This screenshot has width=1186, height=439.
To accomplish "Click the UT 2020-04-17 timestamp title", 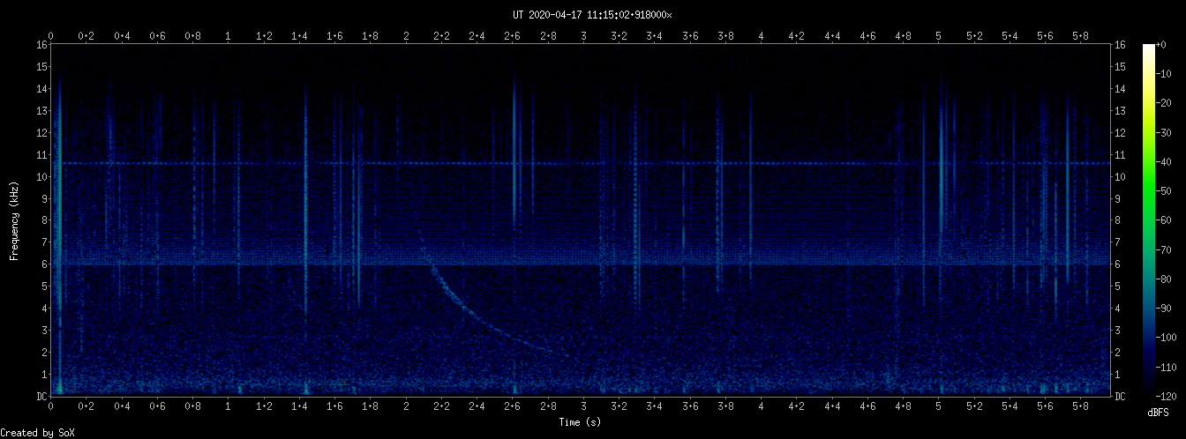I will pos(592,15).
